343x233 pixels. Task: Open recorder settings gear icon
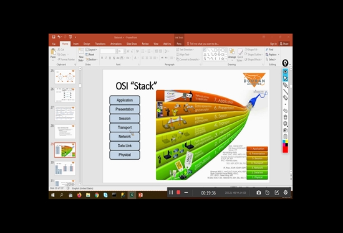point(286,193)
